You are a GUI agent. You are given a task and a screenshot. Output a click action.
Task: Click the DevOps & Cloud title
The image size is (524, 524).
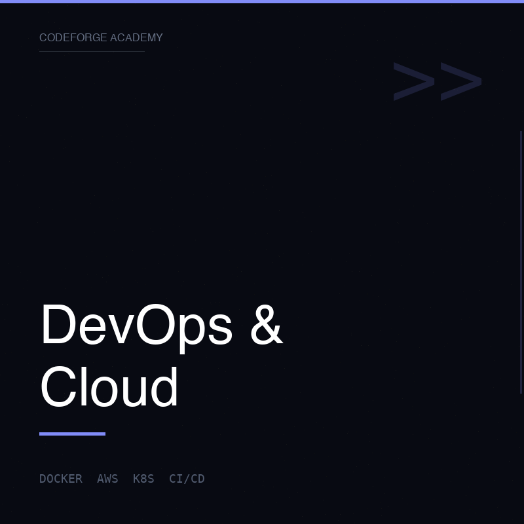pos(161,355)
